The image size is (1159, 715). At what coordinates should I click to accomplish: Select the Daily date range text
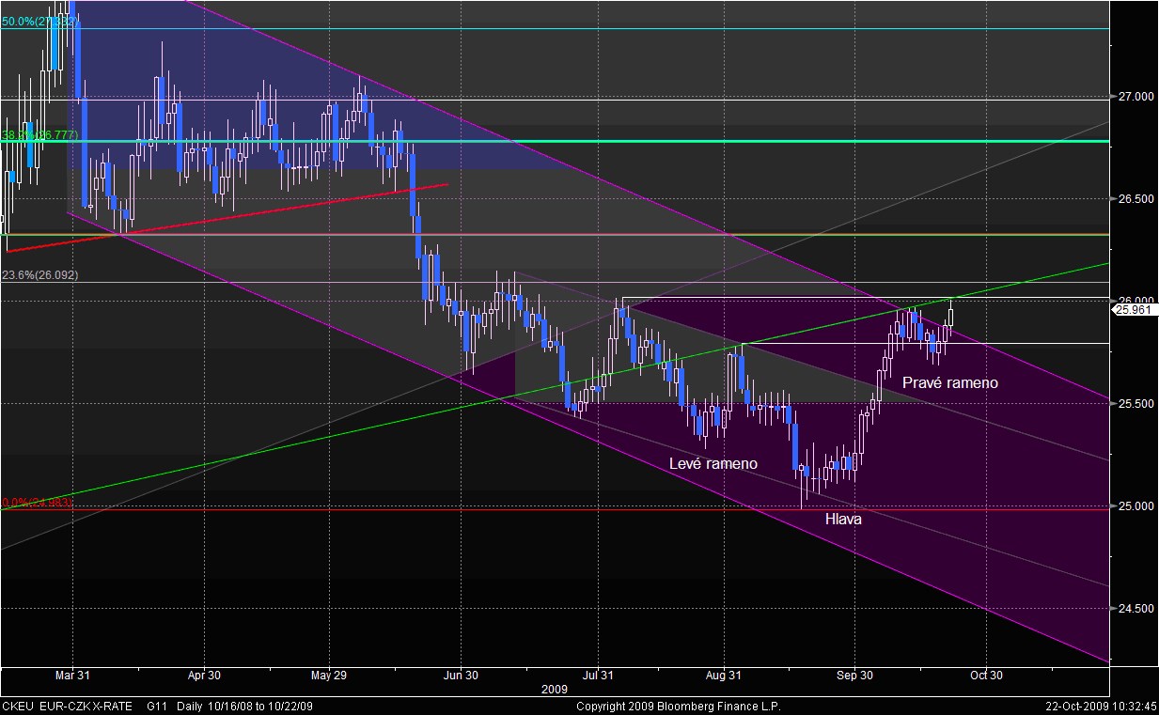point(245,706)
